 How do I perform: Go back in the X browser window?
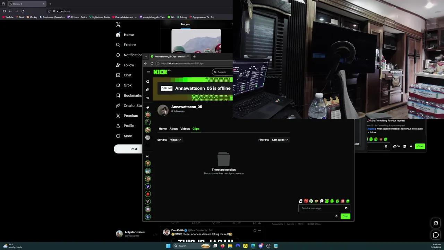click(10, 11)
